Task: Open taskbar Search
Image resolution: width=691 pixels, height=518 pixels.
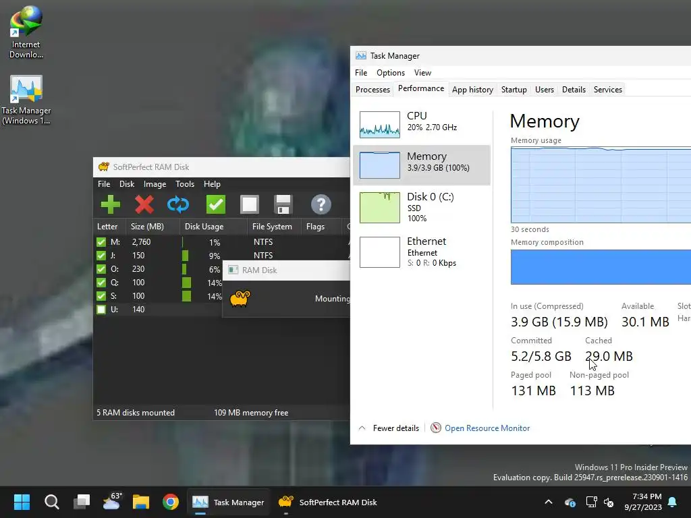Action: pos(51,502)
